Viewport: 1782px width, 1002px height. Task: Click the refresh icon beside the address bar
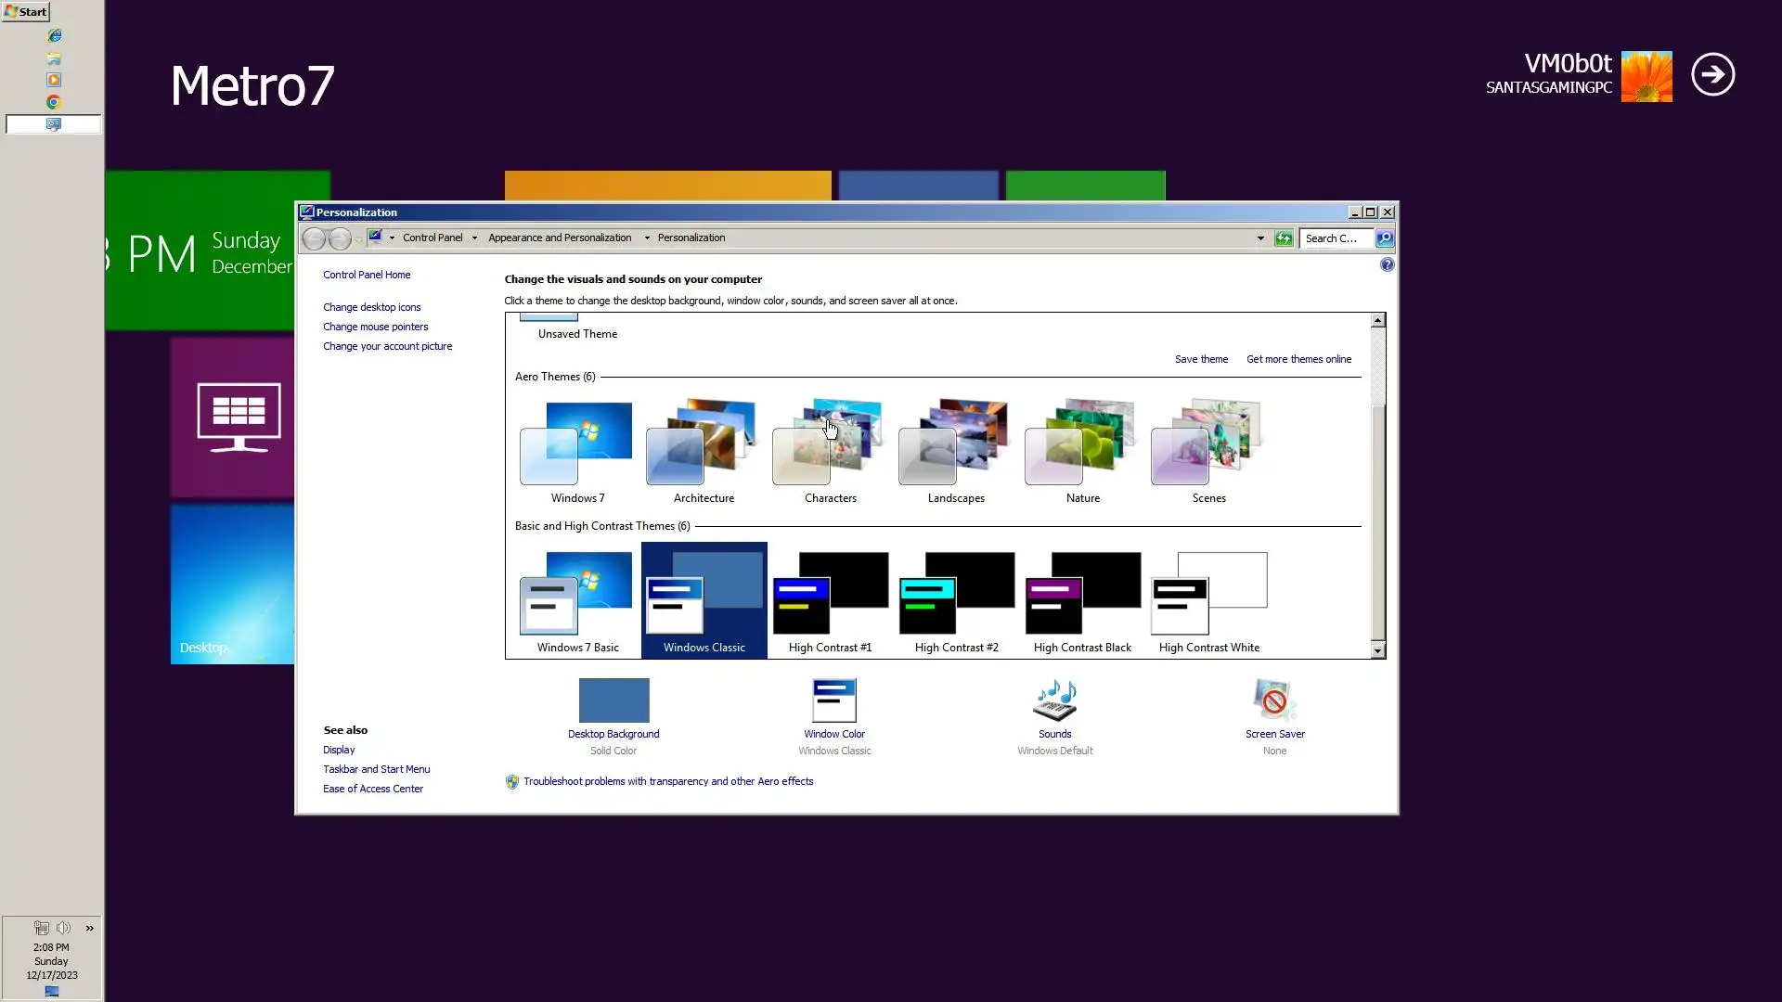click(1283, 238)
